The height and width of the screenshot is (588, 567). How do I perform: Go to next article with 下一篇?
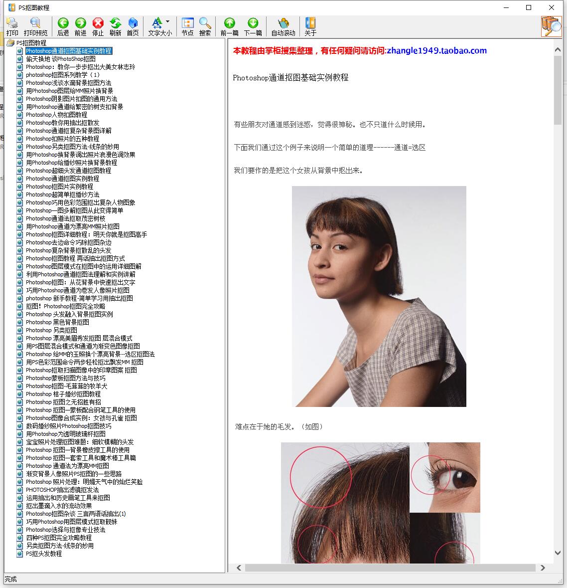pos(253,26)
